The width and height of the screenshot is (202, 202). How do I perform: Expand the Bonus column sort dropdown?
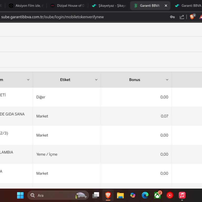(167, 80)
